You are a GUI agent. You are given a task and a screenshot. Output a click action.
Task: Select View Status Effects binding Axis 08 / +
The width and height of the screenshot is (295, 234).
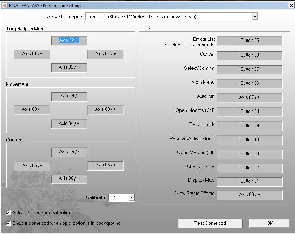tap(249, 195)
